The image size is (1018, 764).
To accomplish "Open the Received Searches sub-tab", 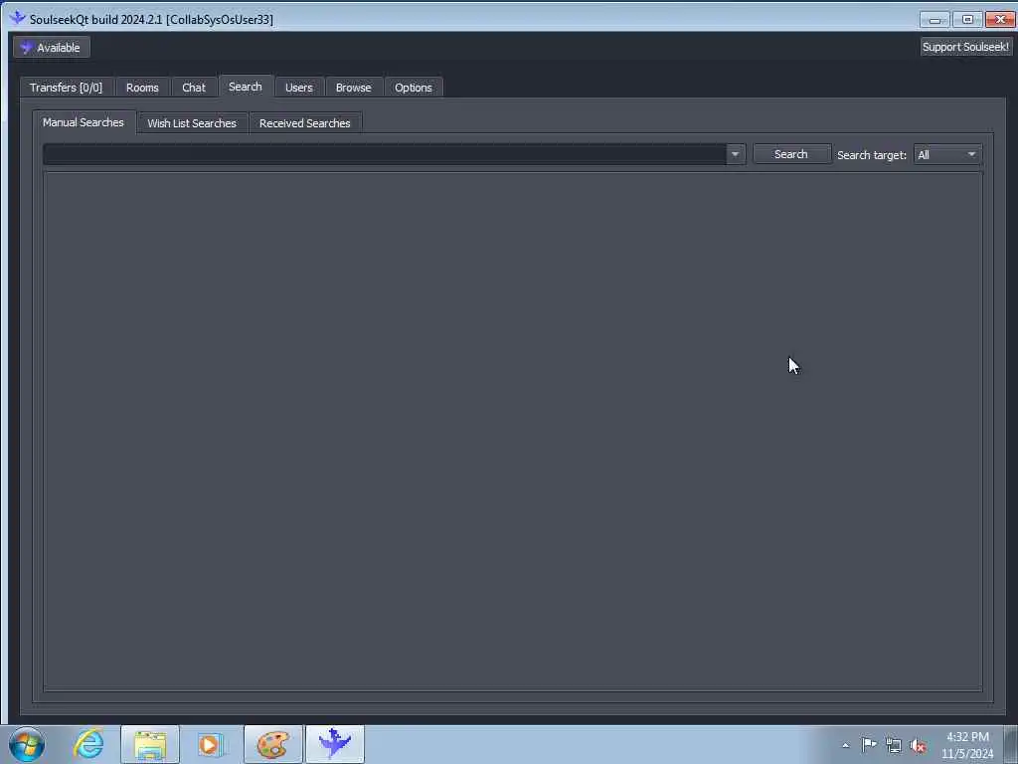I will tap(304, 123).
